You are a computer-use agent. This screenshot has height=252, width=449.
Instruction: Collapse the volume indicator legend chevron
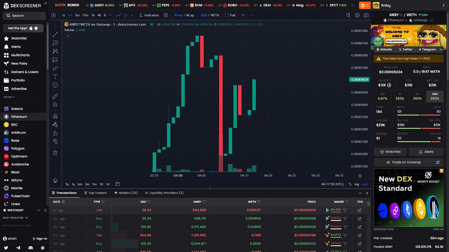pyautogui.click(x=68, y=35)
